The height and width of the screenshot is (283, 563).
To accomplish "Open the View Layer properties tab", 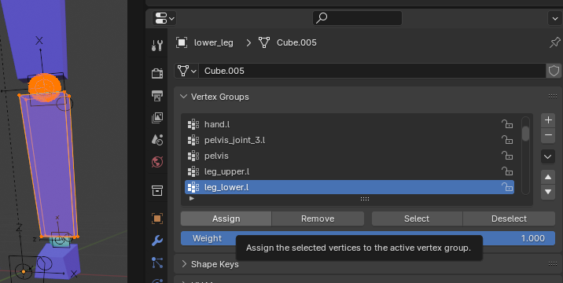I will [157, 117].
